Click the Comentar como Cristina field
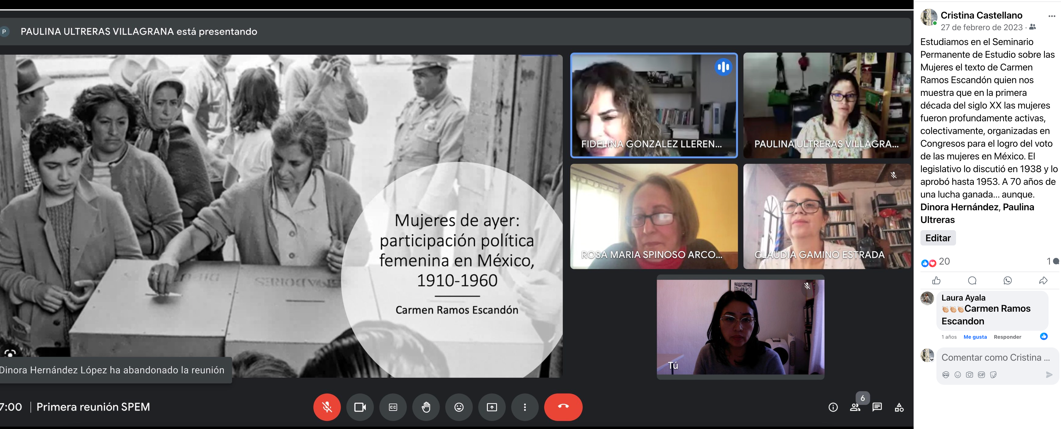This screenshot has width=1061, height=429. pos(995,358)
